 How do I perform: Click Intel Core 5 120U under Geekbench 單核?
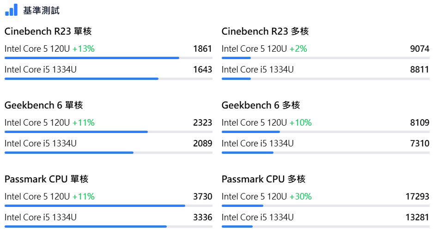tap(37, 122)
